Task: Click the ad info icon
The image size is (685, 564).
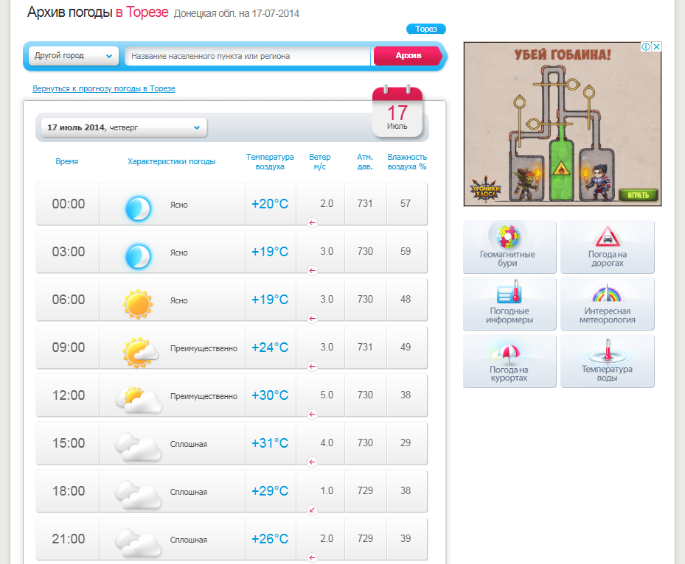Action: pyautogui.click(x=646, y=46)
